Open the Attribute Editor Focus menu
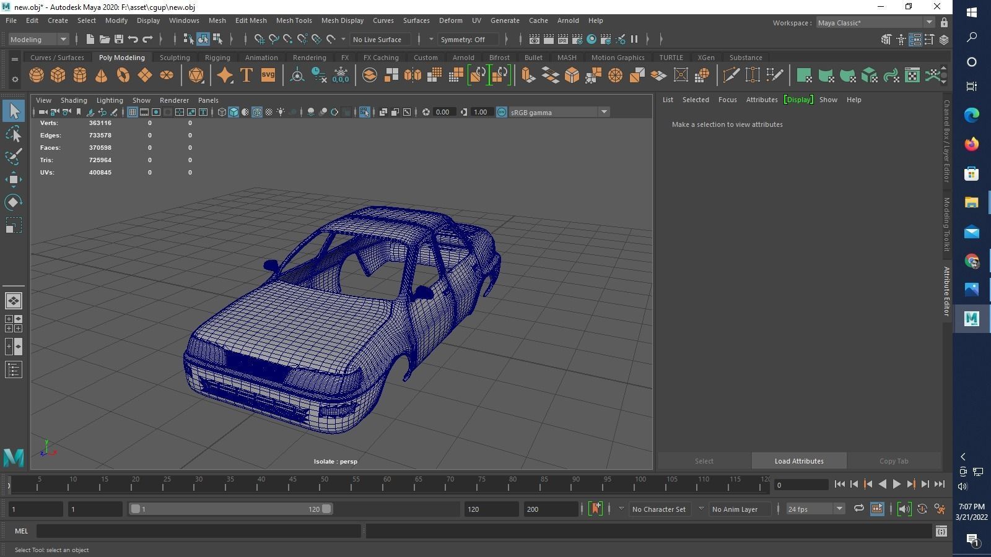 pos(727,100)
